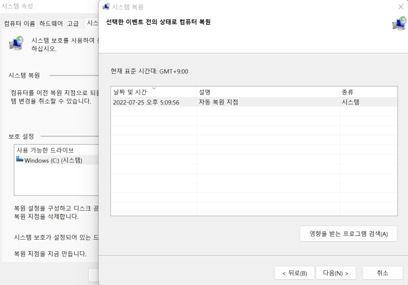Image resolution: width=408 pixels, height=285 pixels.
Task: Click the < 뒤로(B) button
Action: click(x=295, y=273)
